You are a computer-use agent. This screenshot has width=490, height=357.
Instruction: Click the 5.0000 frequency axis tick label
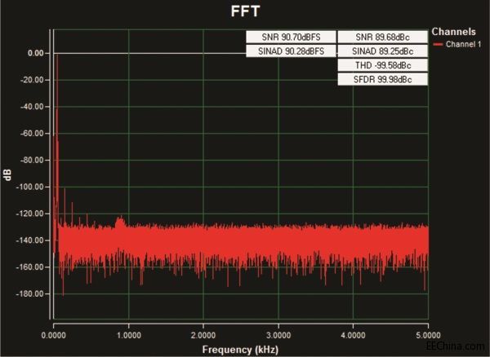428,334
